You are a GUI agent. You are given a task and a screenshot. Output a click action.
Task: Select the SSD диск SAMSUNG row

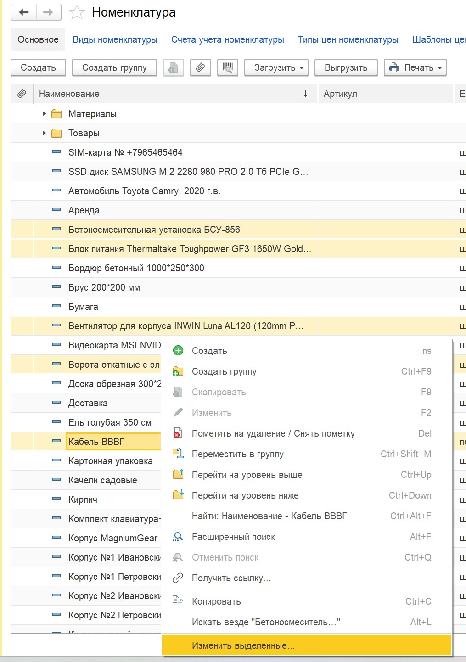point(238,172)
